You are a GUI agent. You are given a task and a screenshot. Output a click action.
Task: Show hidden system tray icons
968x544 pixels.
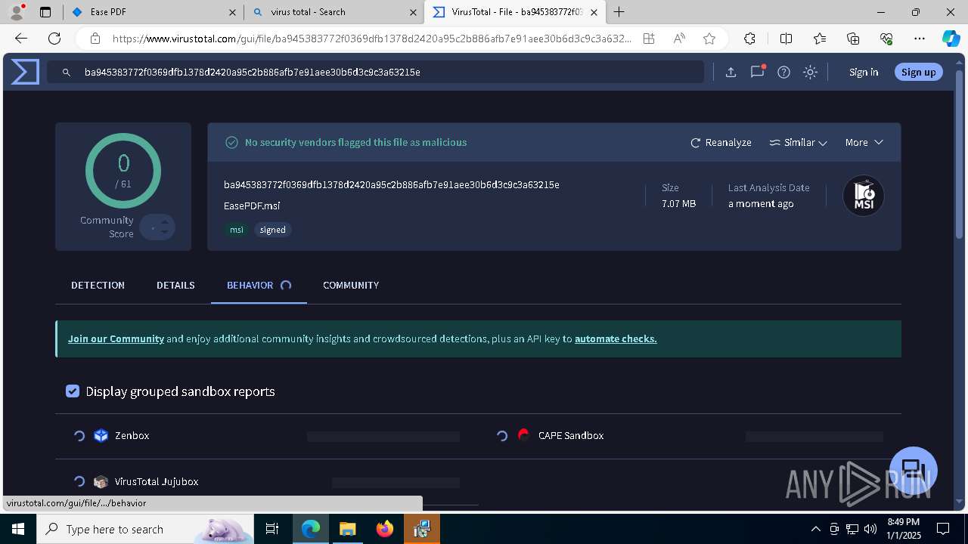[x=815, y=529]
